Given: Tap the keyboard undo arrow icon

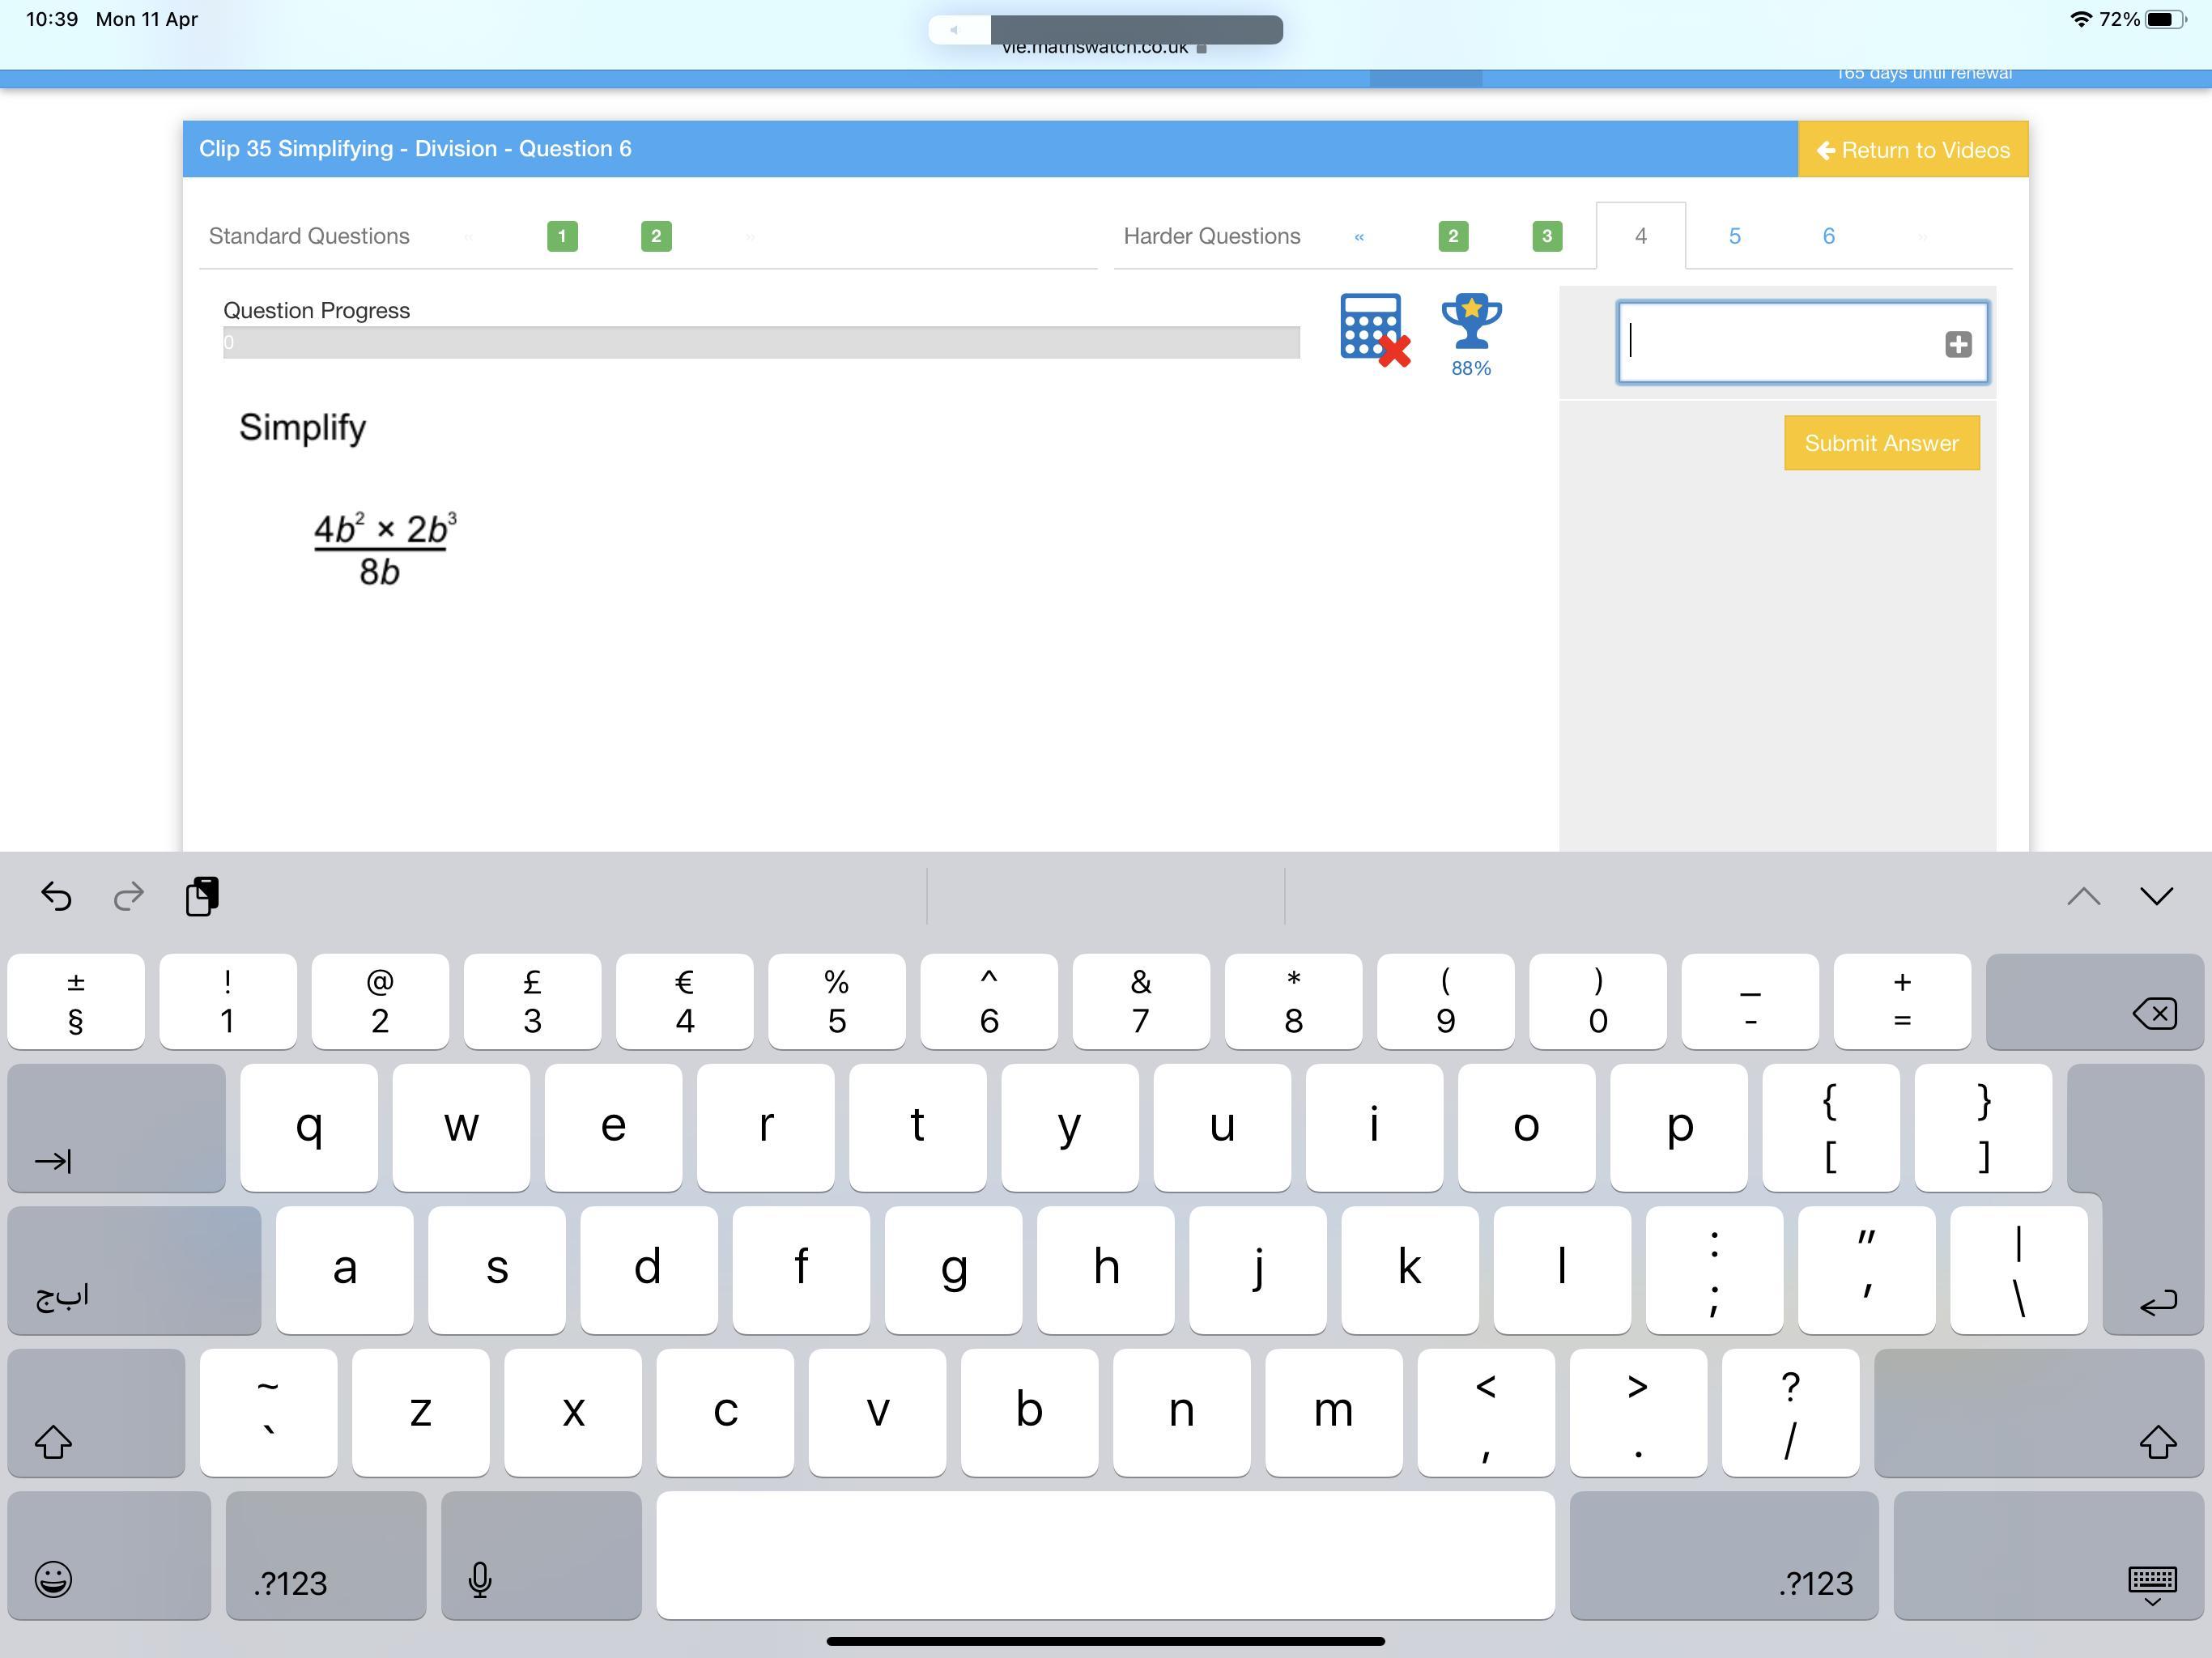Looking at the screenshot, I should coord(56,895).
